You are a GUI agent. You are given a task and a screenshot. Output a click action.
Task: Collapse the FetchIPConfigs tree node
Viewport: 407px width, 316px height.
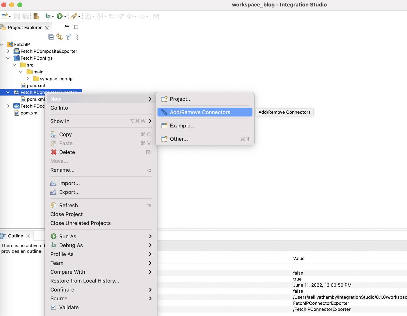pos(8,58)
